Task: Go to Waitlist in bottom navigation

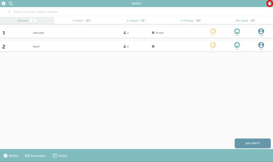Action: [11, 155]
